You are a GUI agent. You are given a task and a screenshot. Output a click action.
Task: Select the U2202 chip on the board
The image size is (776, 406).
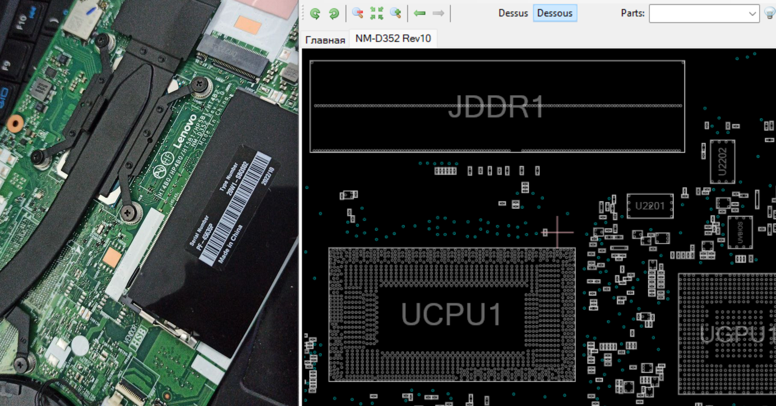coord(722,162)
